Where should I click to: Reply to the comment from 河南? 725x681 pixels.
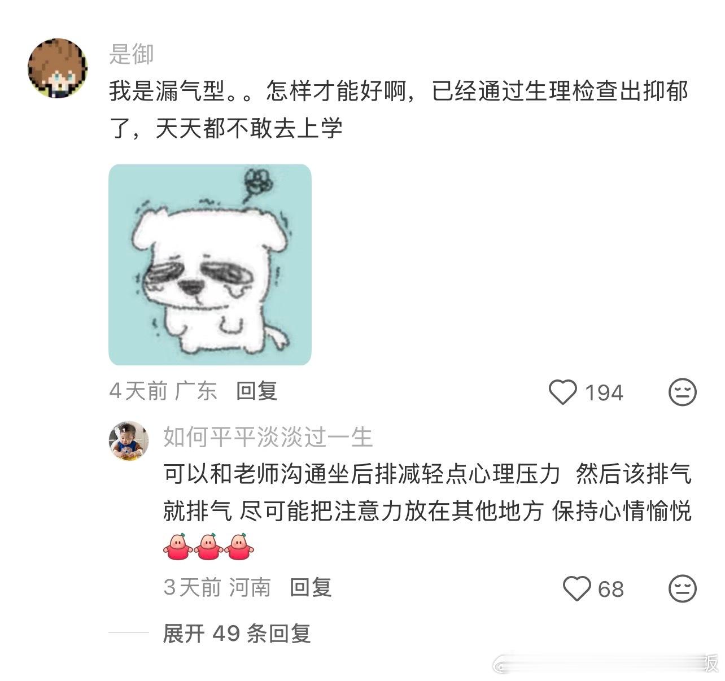[311, 587]
